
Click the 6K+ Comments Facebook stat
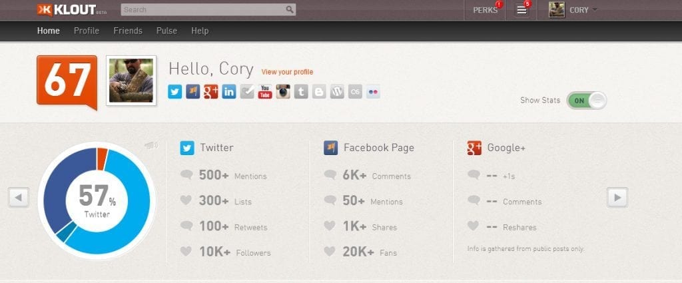tap(367, 175)
